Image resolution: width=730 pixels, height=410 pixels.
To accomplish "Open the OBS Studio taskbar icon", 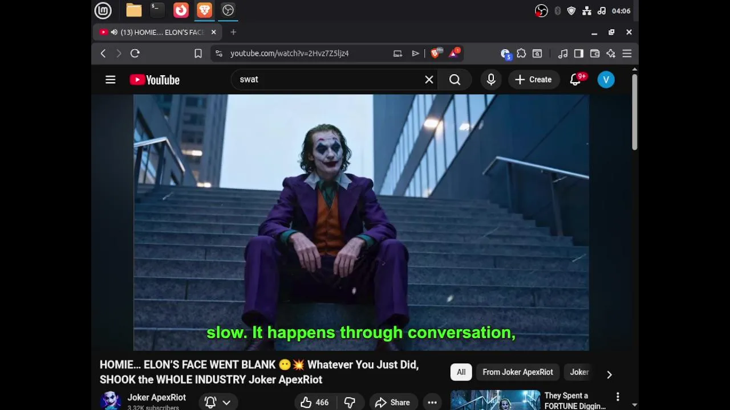I will click(228, 10).
